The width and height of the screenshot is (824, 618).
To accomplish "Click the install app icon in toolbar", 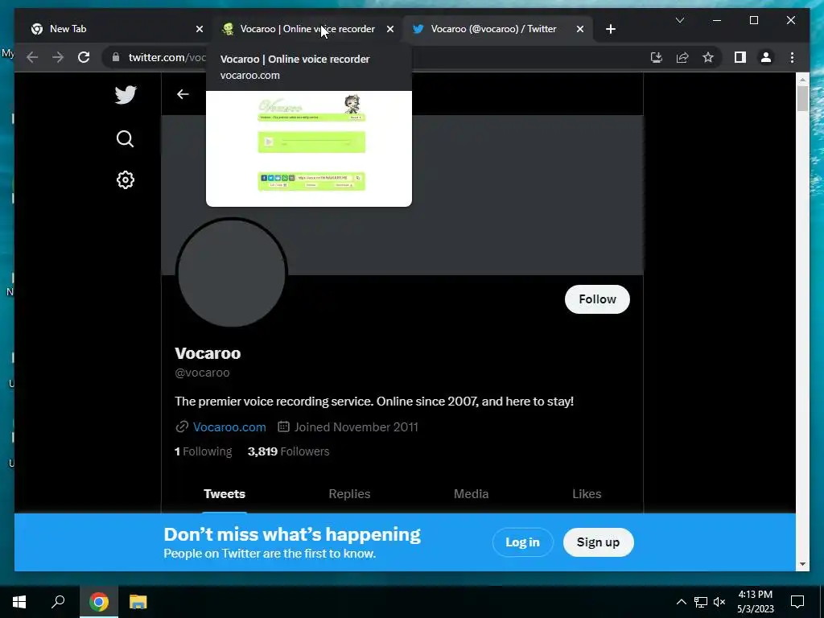I will point(656,57).
